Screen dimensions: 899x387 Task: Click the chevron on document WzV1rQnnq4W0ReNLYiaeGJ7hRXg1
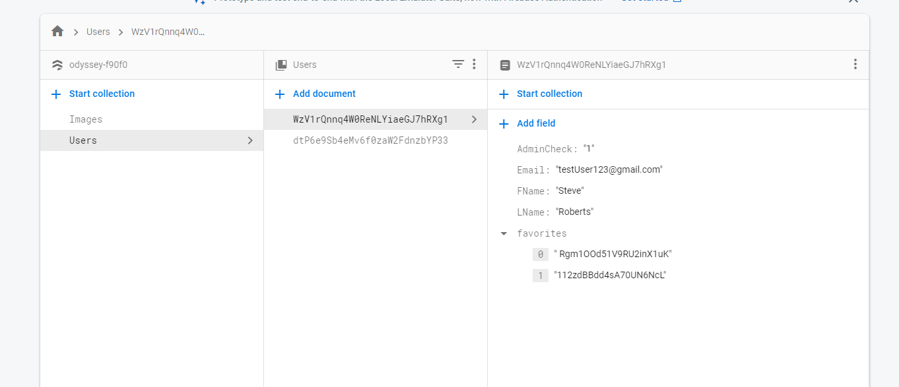pyautogui.click(x=474, y=119)
